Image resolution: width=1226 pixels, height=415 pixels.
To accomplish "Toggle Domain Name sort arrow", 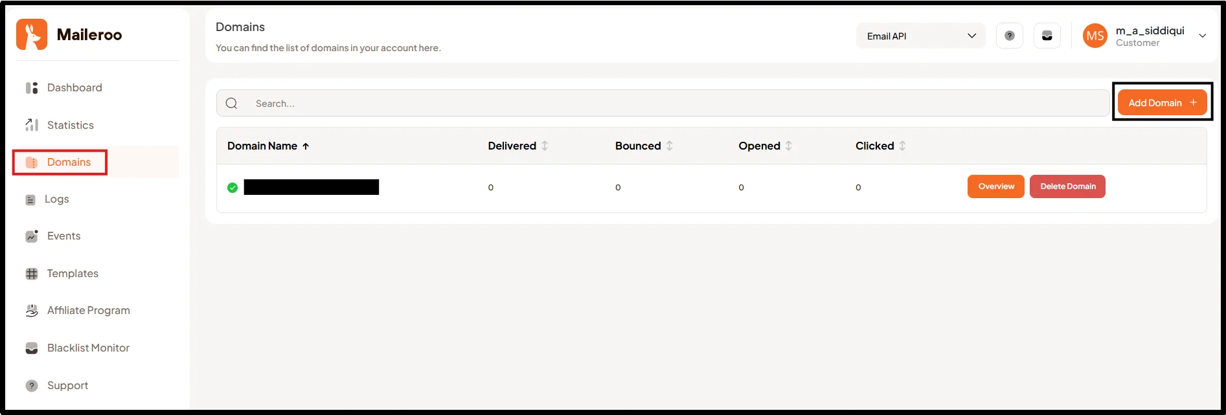I will coord(306,146).
